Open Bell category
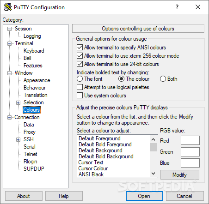 pos(27,58)
